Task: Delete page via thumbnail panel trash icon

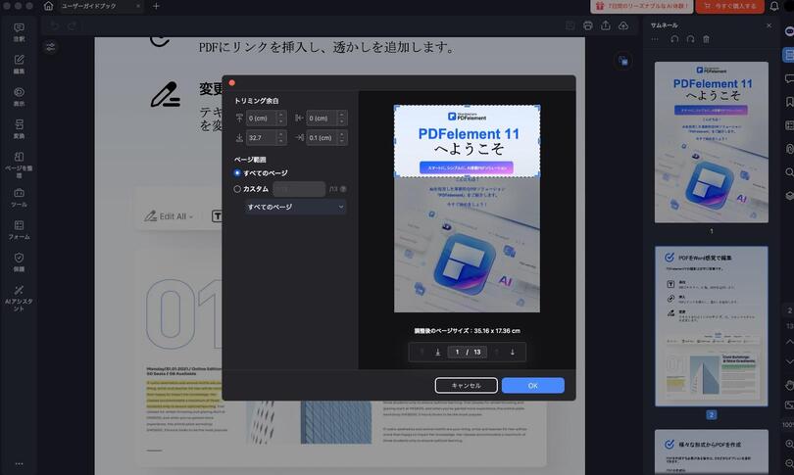Action: tap(706, 39)
